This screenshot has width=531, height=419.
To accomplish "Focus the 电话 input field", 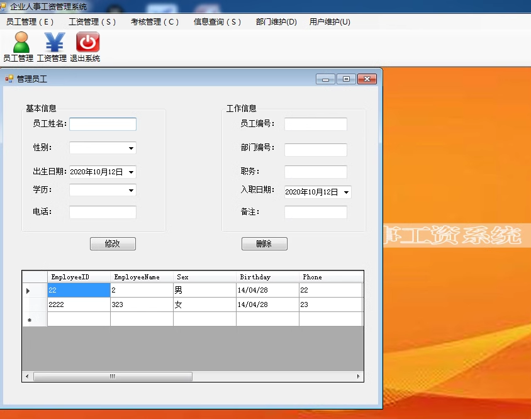I will pos(103,212).
